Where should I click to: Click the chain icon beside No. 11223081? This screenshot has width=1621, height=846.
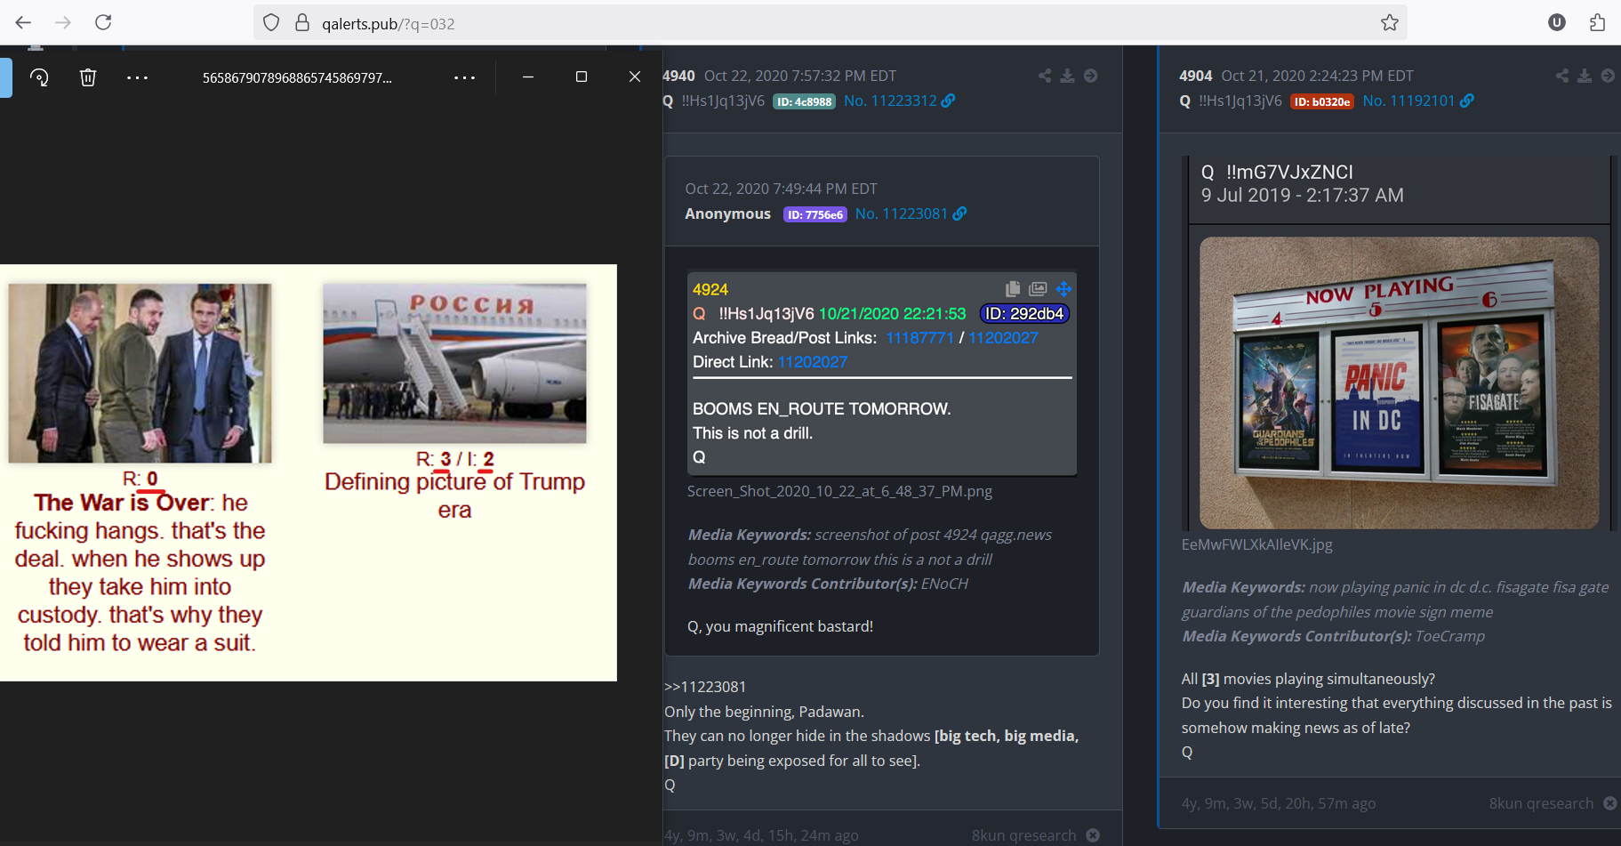coord(959,214)
